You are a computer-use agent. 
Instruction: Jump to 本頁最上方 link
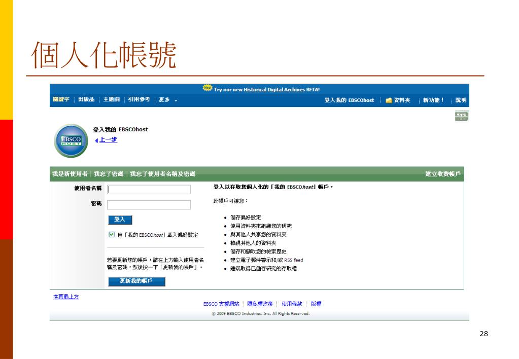tap(66, 297)
